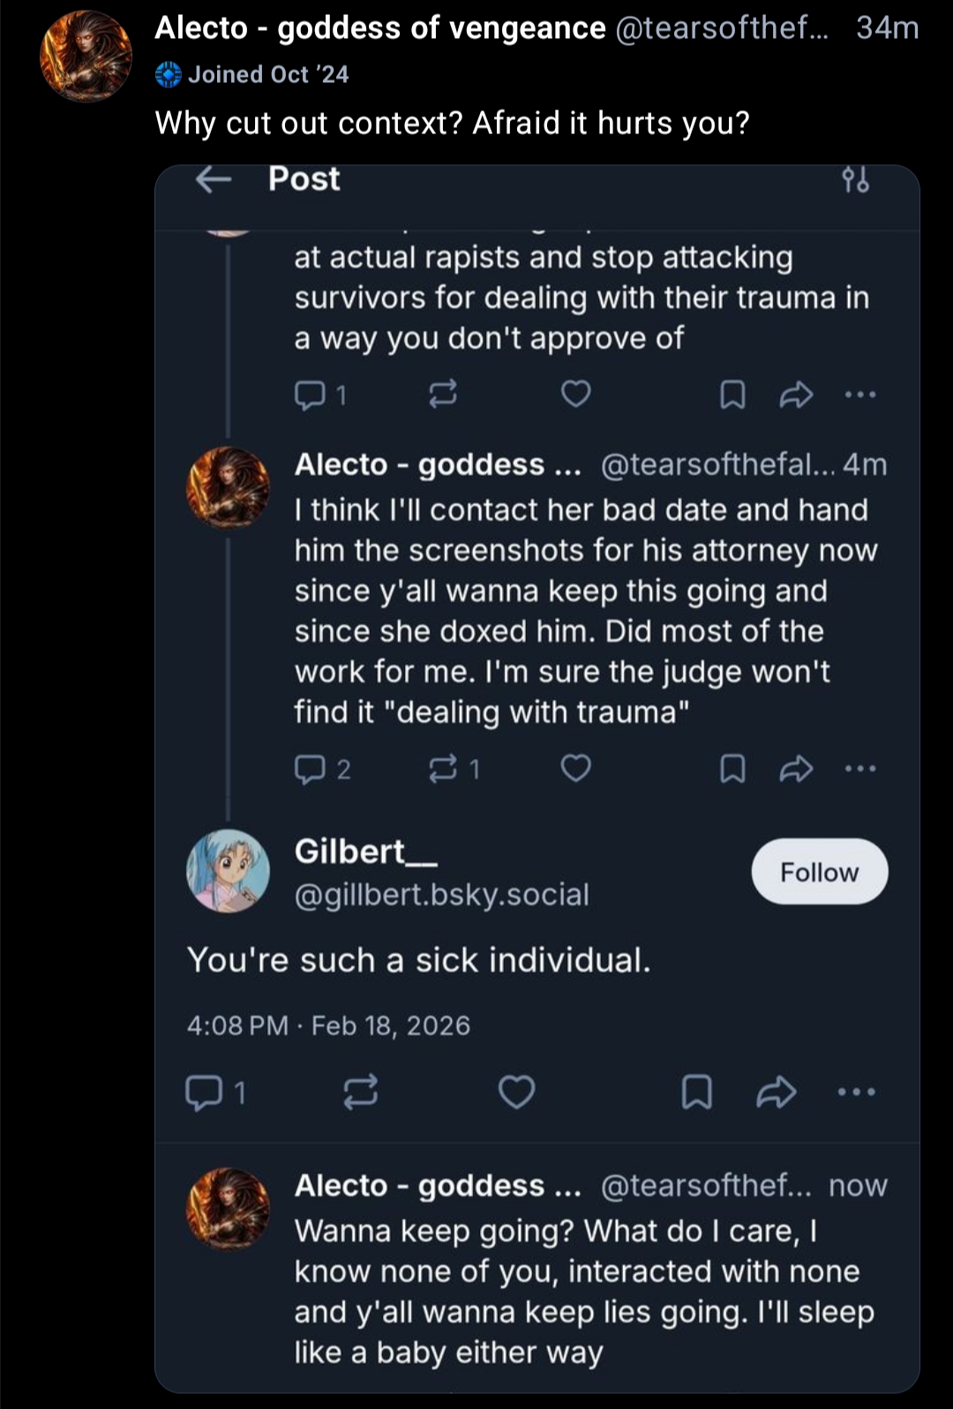
Task: Open the 4:08 PM Feb 18, 2026 timestamp
Action: point(328,1026)
